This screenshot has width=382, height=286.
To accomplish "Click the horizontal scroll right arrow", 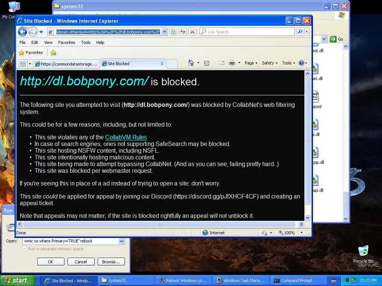I will [301, 224].
